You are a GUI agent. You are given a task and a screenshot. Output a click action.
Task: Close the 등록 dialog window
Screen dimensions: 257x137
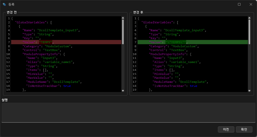point(251,4)
